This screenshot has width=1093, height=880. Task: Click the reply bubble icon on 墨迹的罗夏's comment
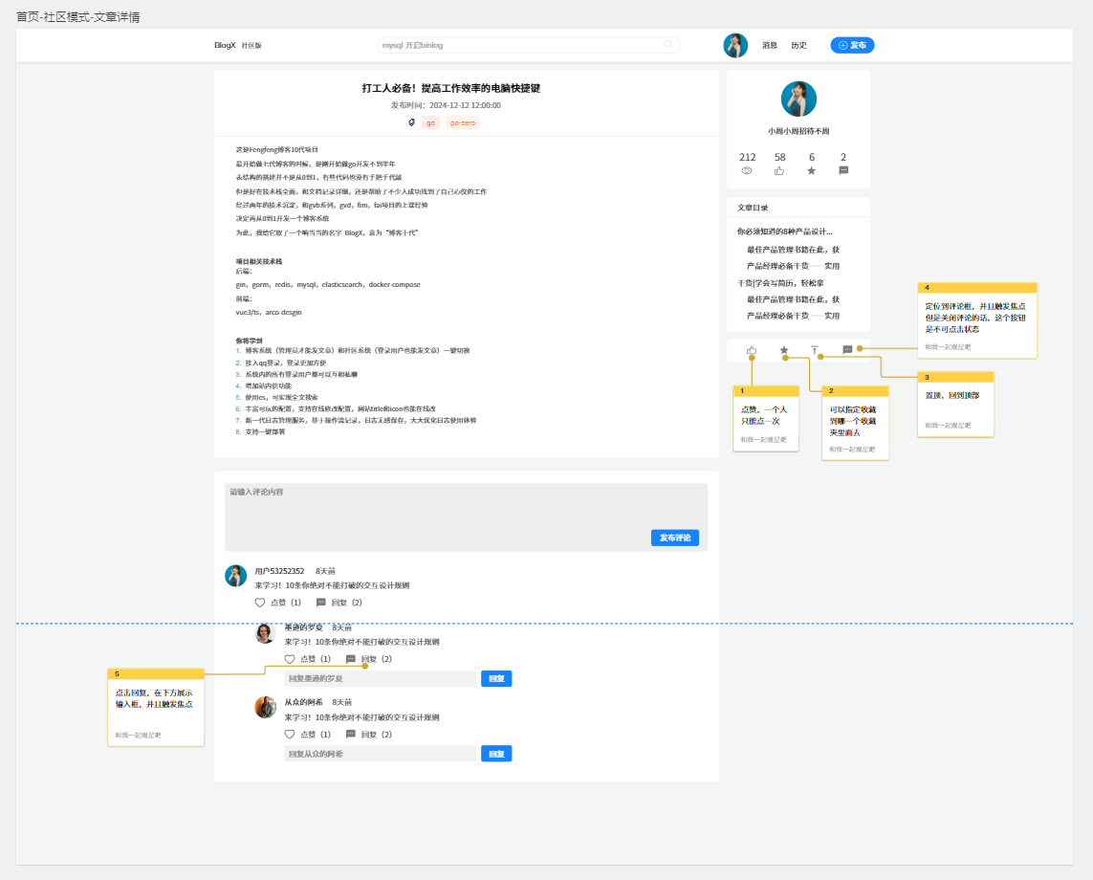pos(351,659)
